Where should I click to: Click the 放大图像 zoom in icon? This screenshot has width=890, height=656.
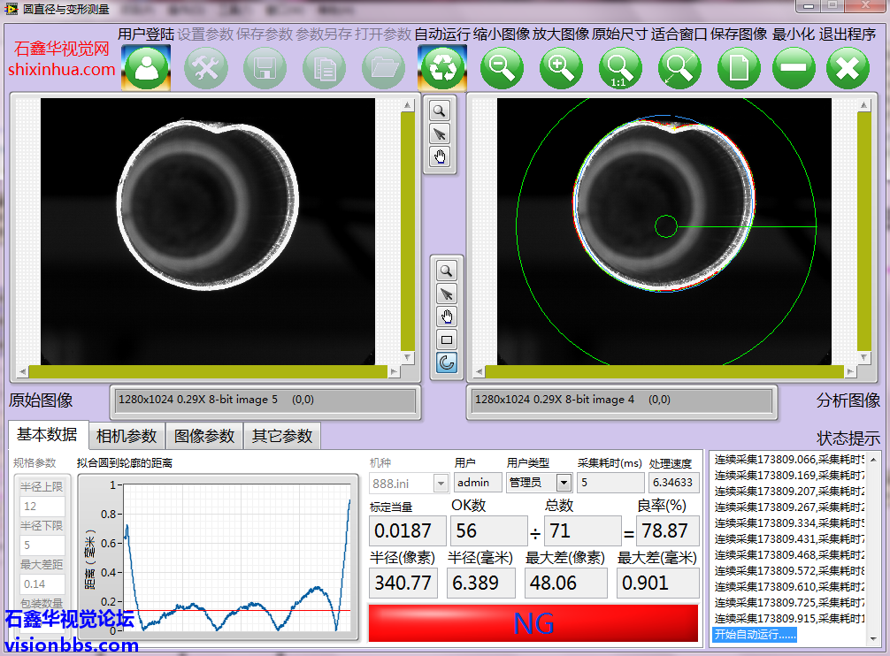tap(561, 68)
